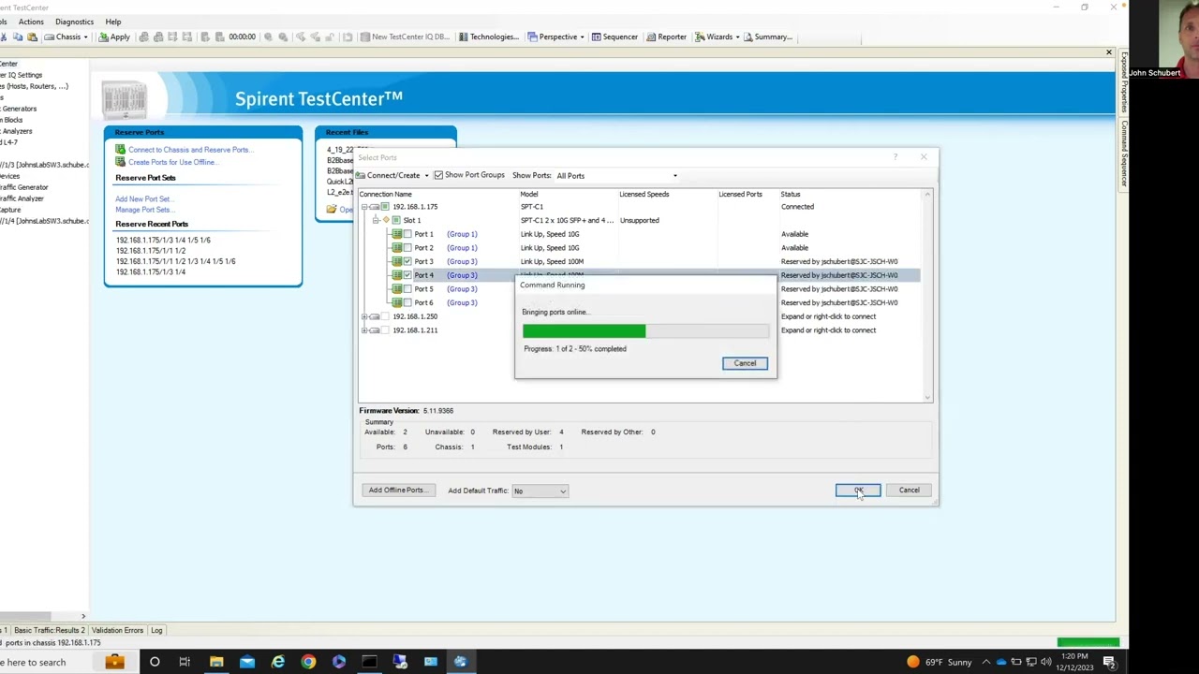Cancel the Command Running progress dialog
This screenshot has height=674, width=1199.
[x=745, y=363]
